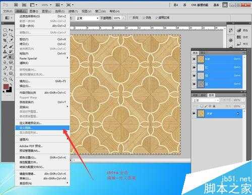The image size is (252, 195).
Task: Select the Zoom magnifier tool
Action: [x=11, y=79]
